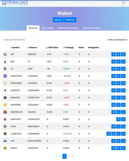
Task: Go to the next page
Action: [68, 156]
